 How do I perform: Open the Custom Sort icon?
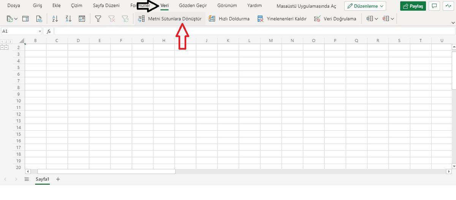[82, 19]
